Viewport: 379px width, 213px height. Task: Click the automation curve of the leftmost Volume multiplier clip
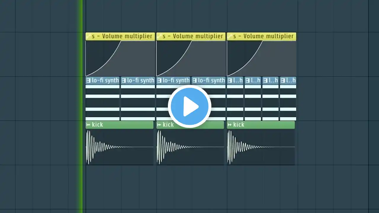(120, 58)
